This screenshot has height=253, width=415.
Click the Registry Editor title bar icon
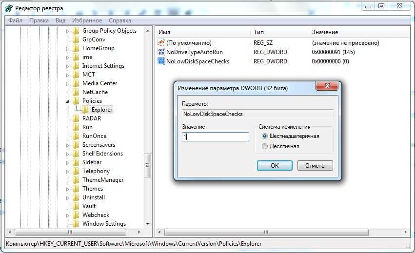click(8, 8)
